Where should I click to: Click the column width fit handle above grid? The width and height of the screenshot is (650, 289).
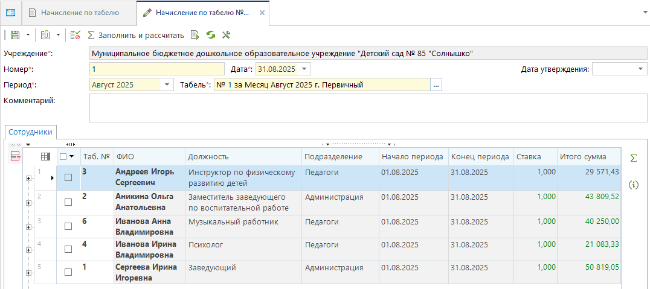click(x=71, y=144)
